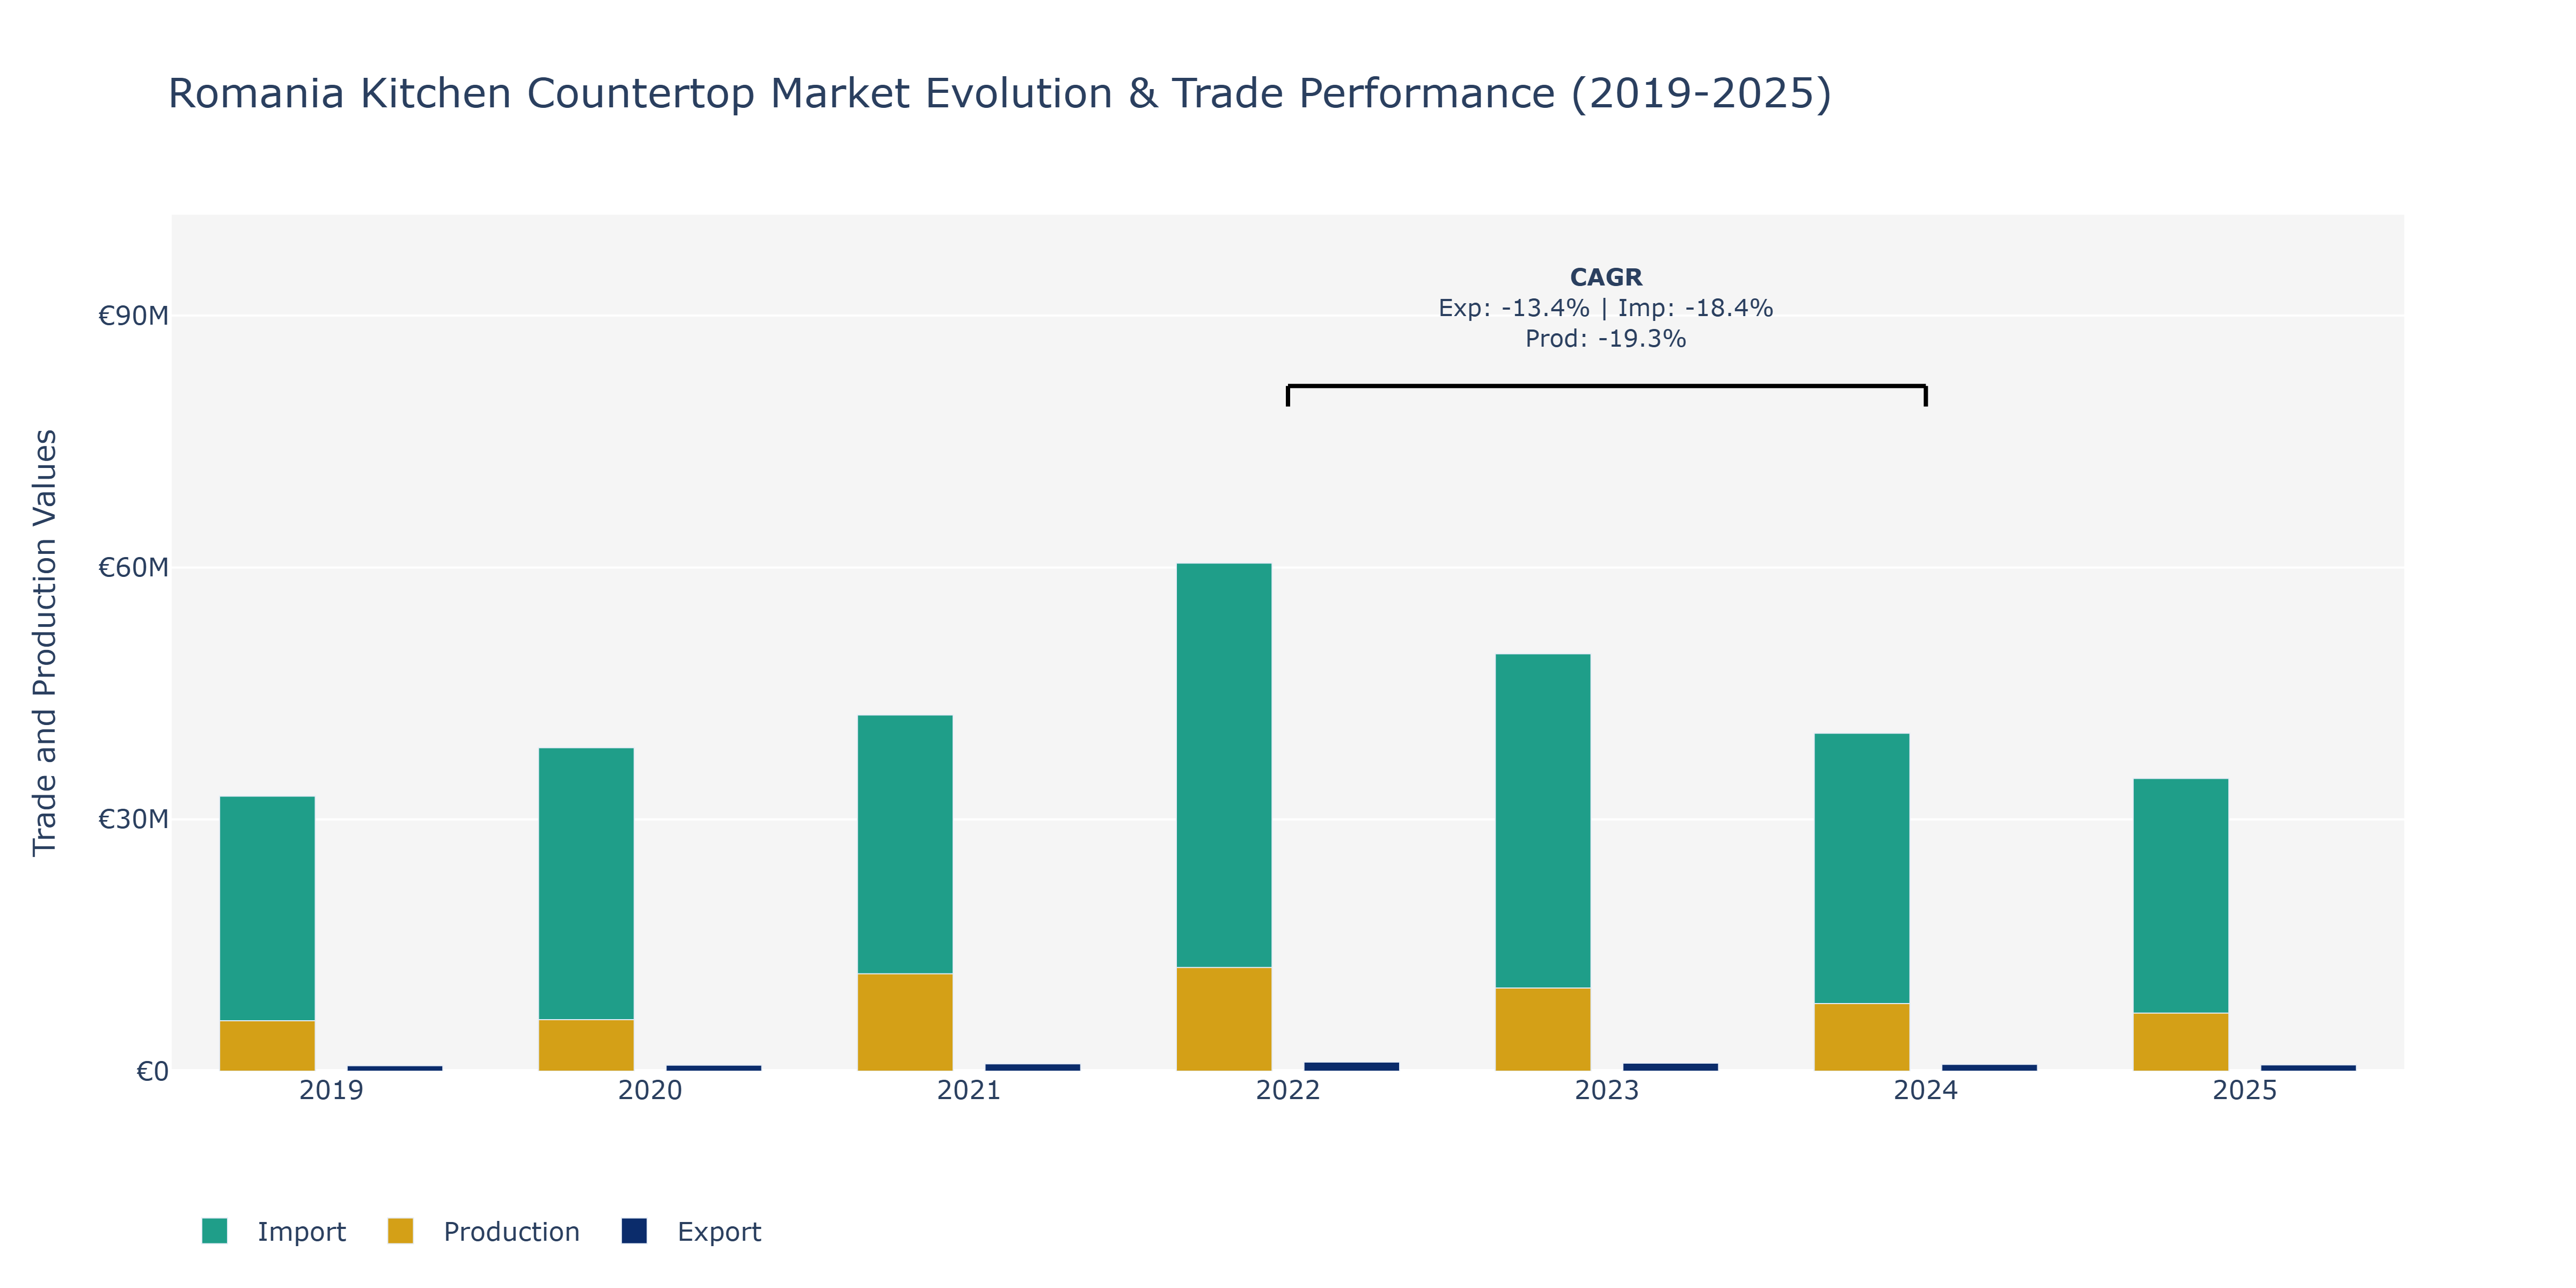Click the 2025 Export bar
Screen dimensions: 2576x1288
coord(2308,1068)
